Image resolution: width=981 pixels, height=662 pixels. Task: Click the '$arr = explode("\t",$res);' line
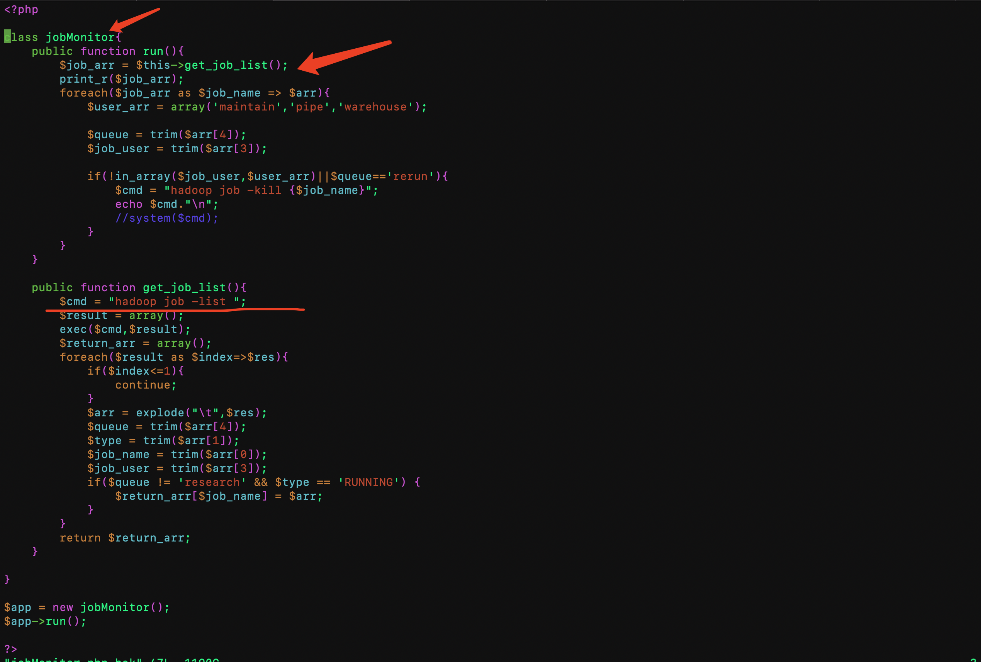click(x=177, y=412)
